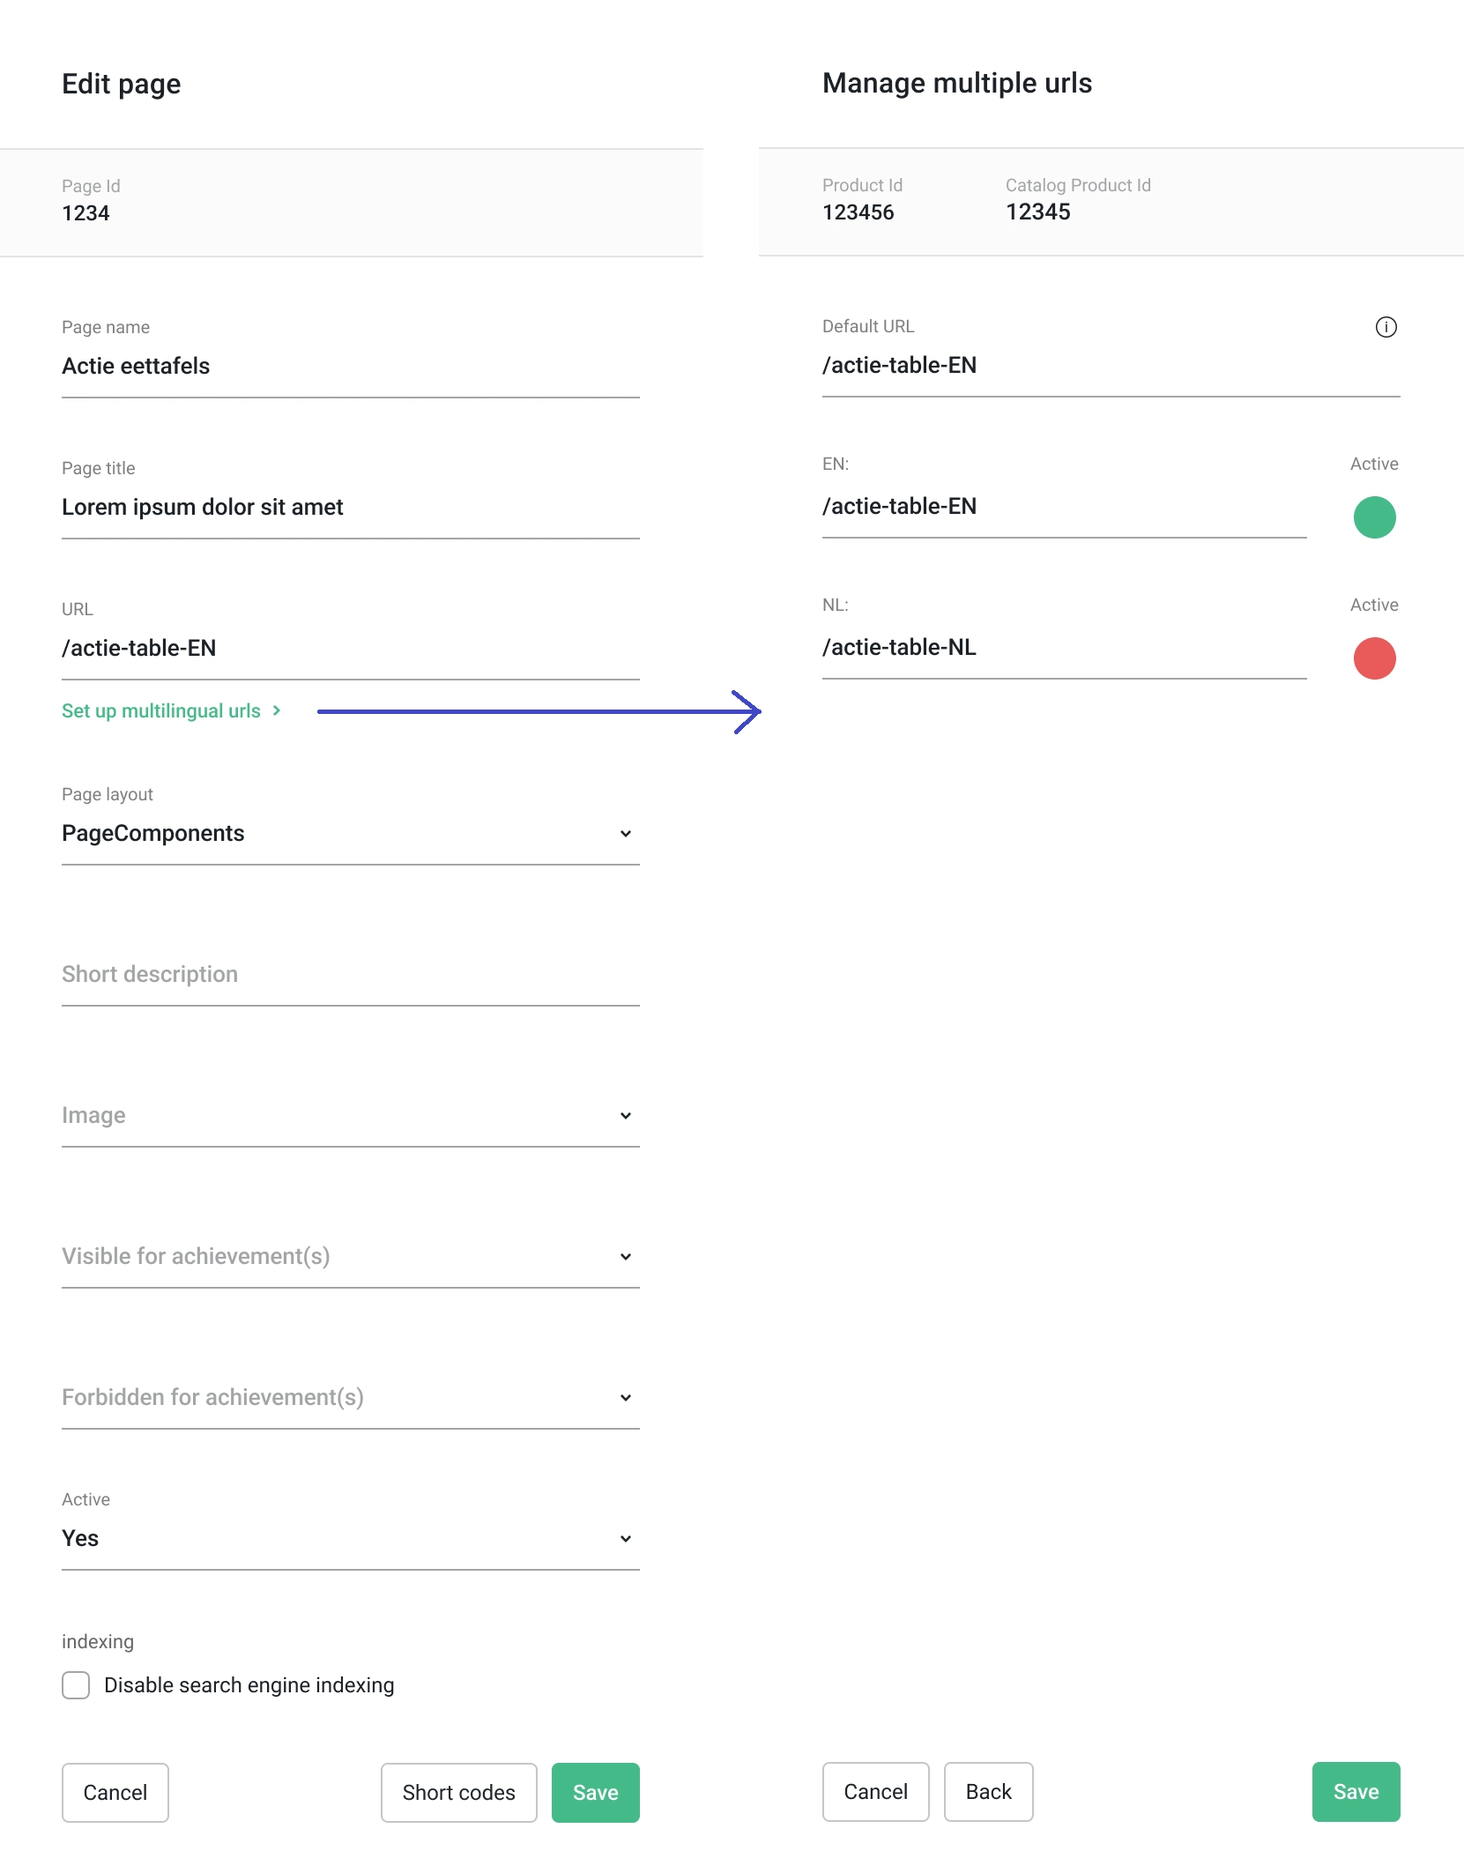Save the Manage multiple urls panel
The image size is (1464, 1873).
(1356, 1791)
